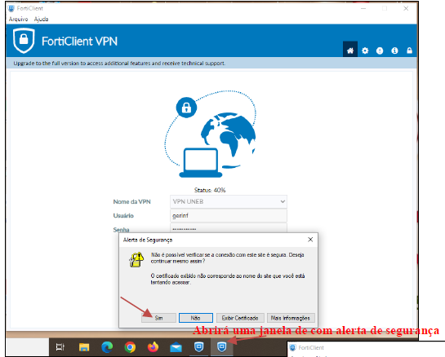The height and width of the screenshot is (357, 445).
Task: Open File Explorer from the taskbar
Action: (x=84, y=347)
